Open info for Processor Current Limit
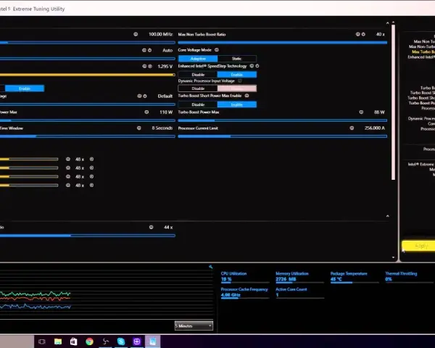 352,128
